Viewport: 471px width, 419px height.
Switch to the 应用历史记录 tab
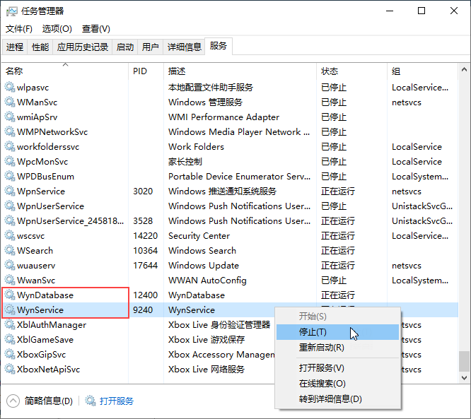(x=83, y=47)
